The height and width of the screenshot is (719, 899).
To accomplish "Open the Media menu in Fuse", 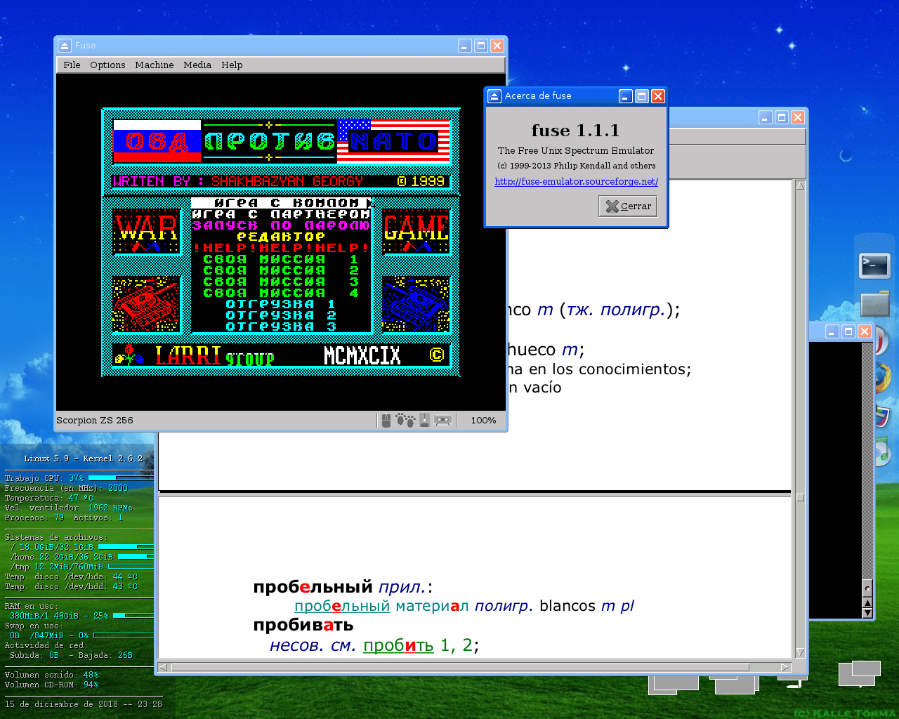I will tap(197, 65).
